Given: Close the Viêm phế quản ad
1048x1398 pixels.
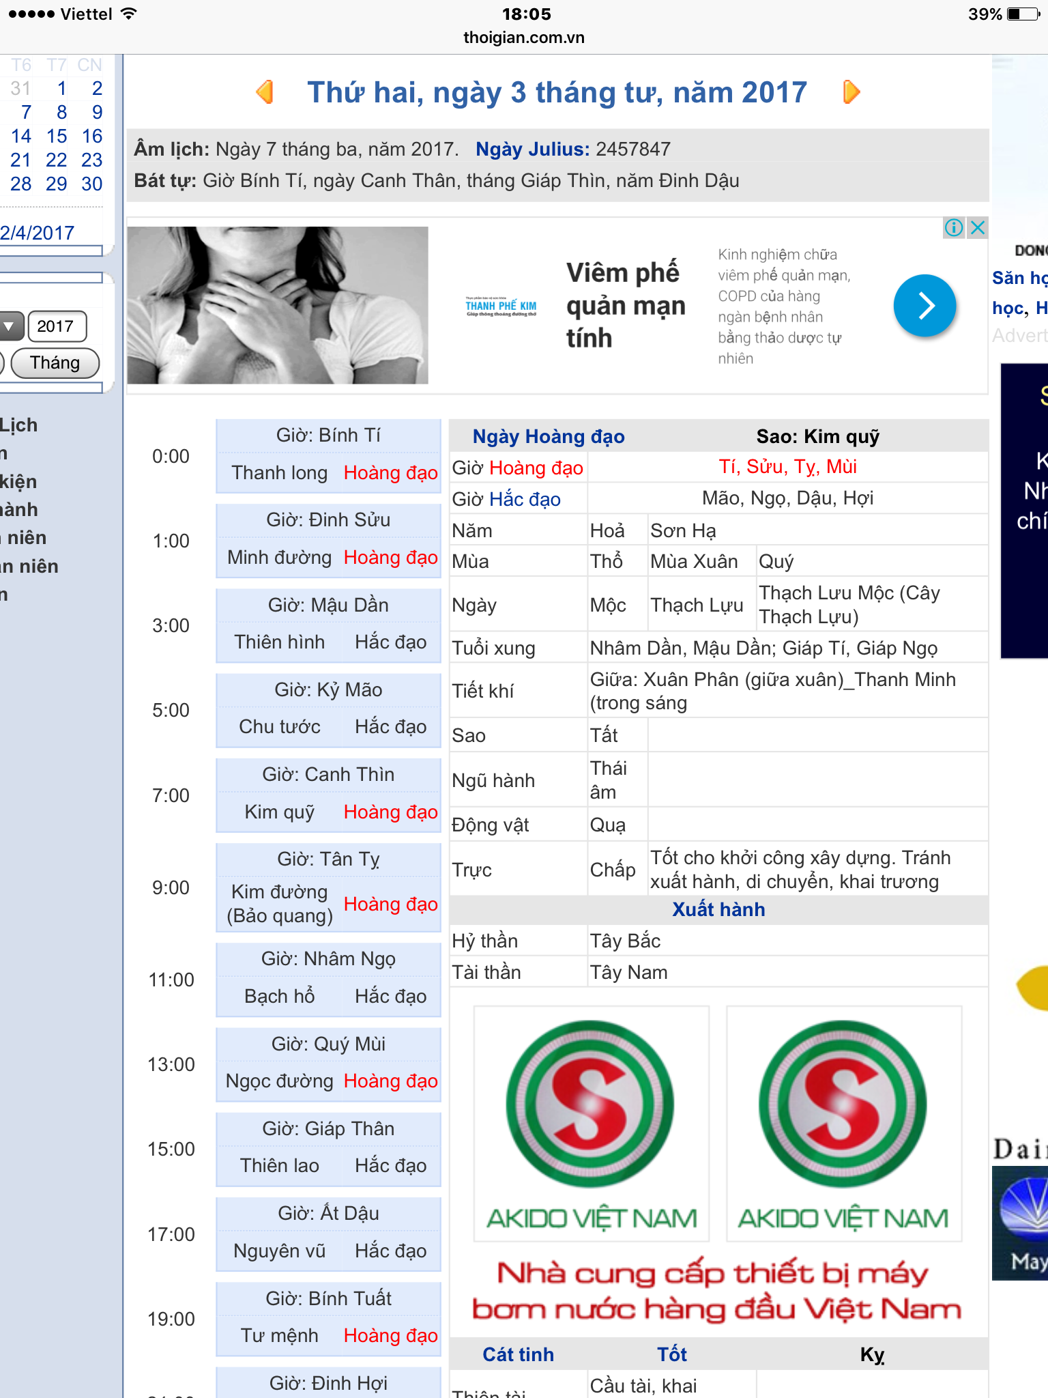Looking at the screenshot, I should coord(978,227).
